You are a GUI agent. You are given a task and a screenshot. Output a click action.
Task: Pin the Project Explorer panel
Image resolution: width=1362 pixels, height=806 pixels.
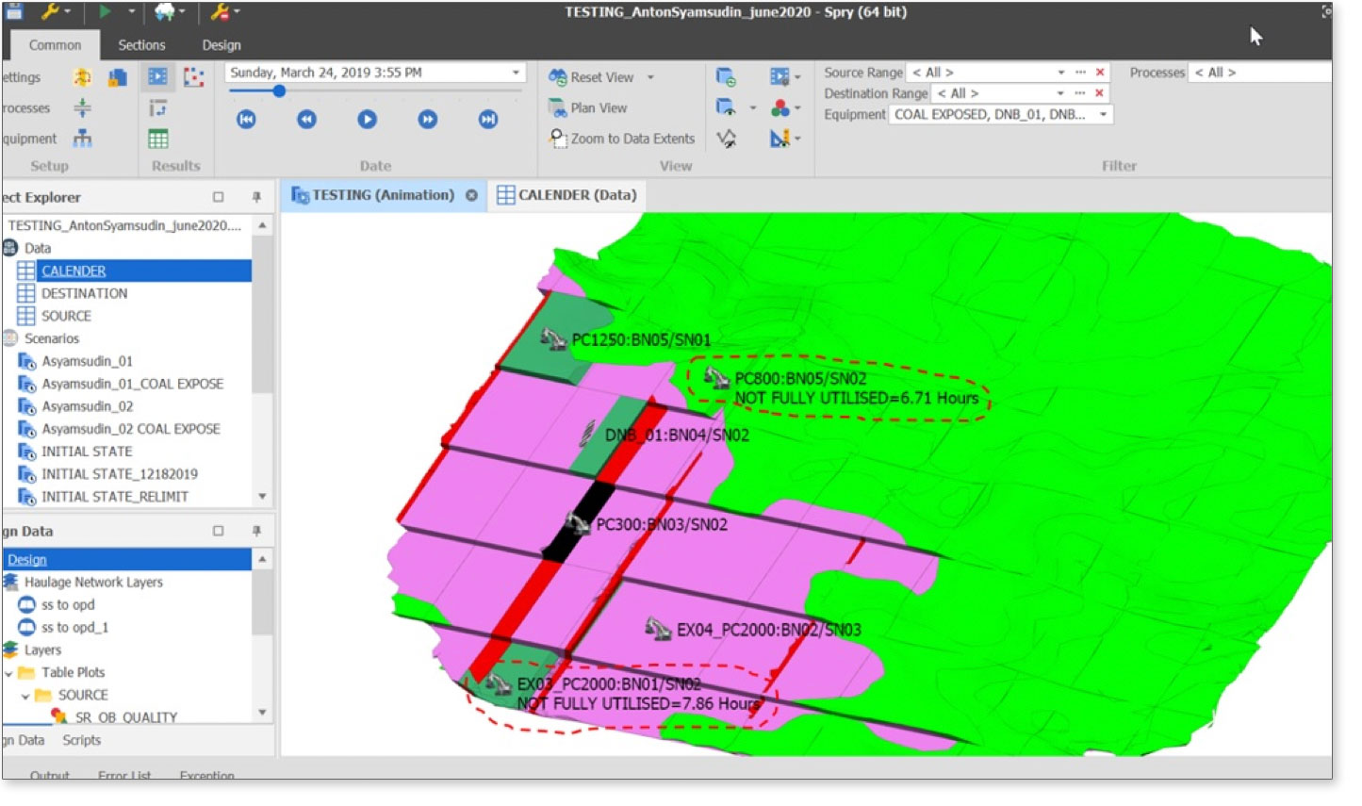click(256, 197)
